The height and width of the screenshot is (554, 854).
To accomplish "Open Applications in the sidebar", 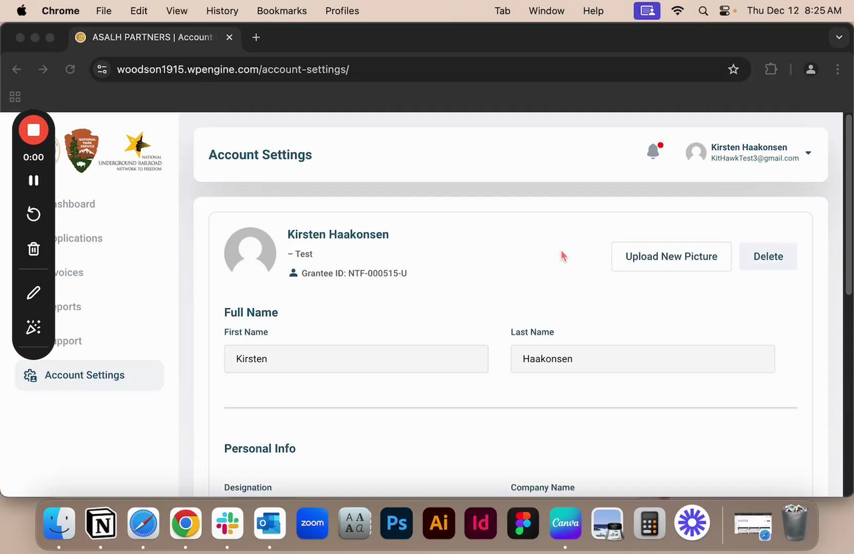I will [79, 238].
